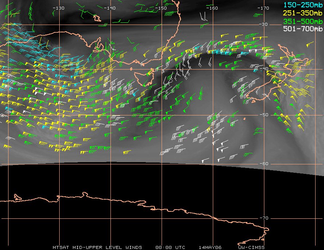Click the 00:00 UTC time stamp
The height and width of the screenshot is (250, 324).
pyautogui.click(x=170, y=247)
